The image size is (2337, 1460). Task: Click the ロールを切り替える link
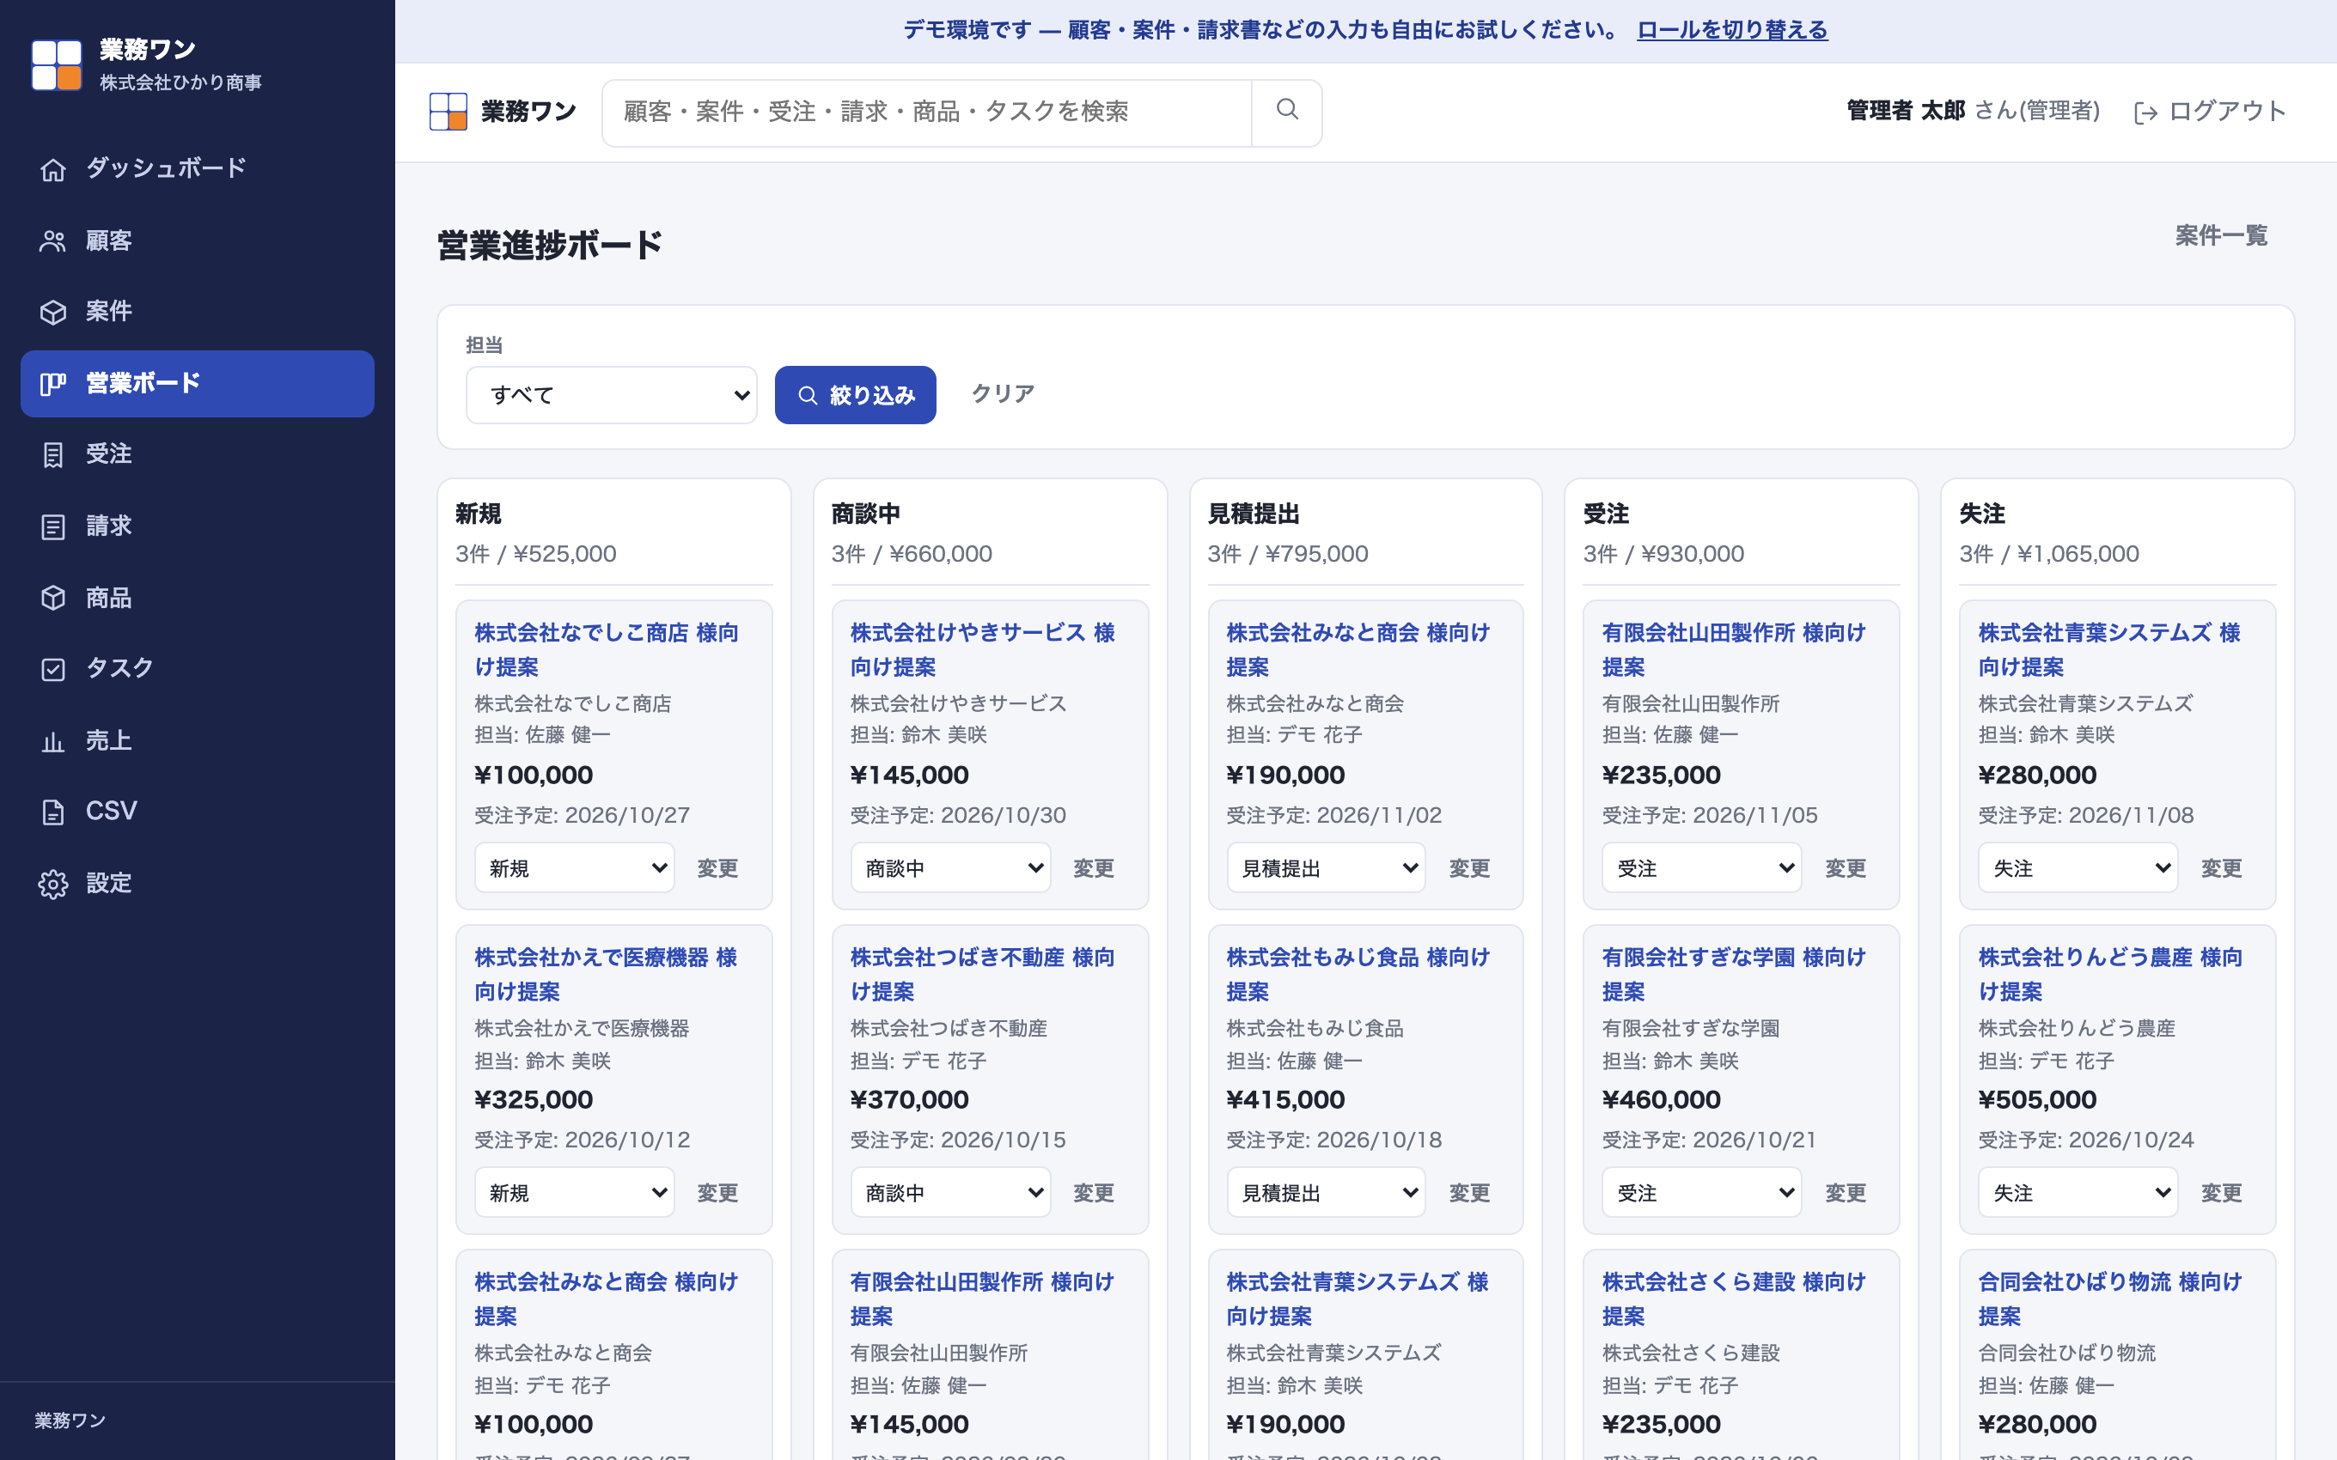pos(1732,30)
